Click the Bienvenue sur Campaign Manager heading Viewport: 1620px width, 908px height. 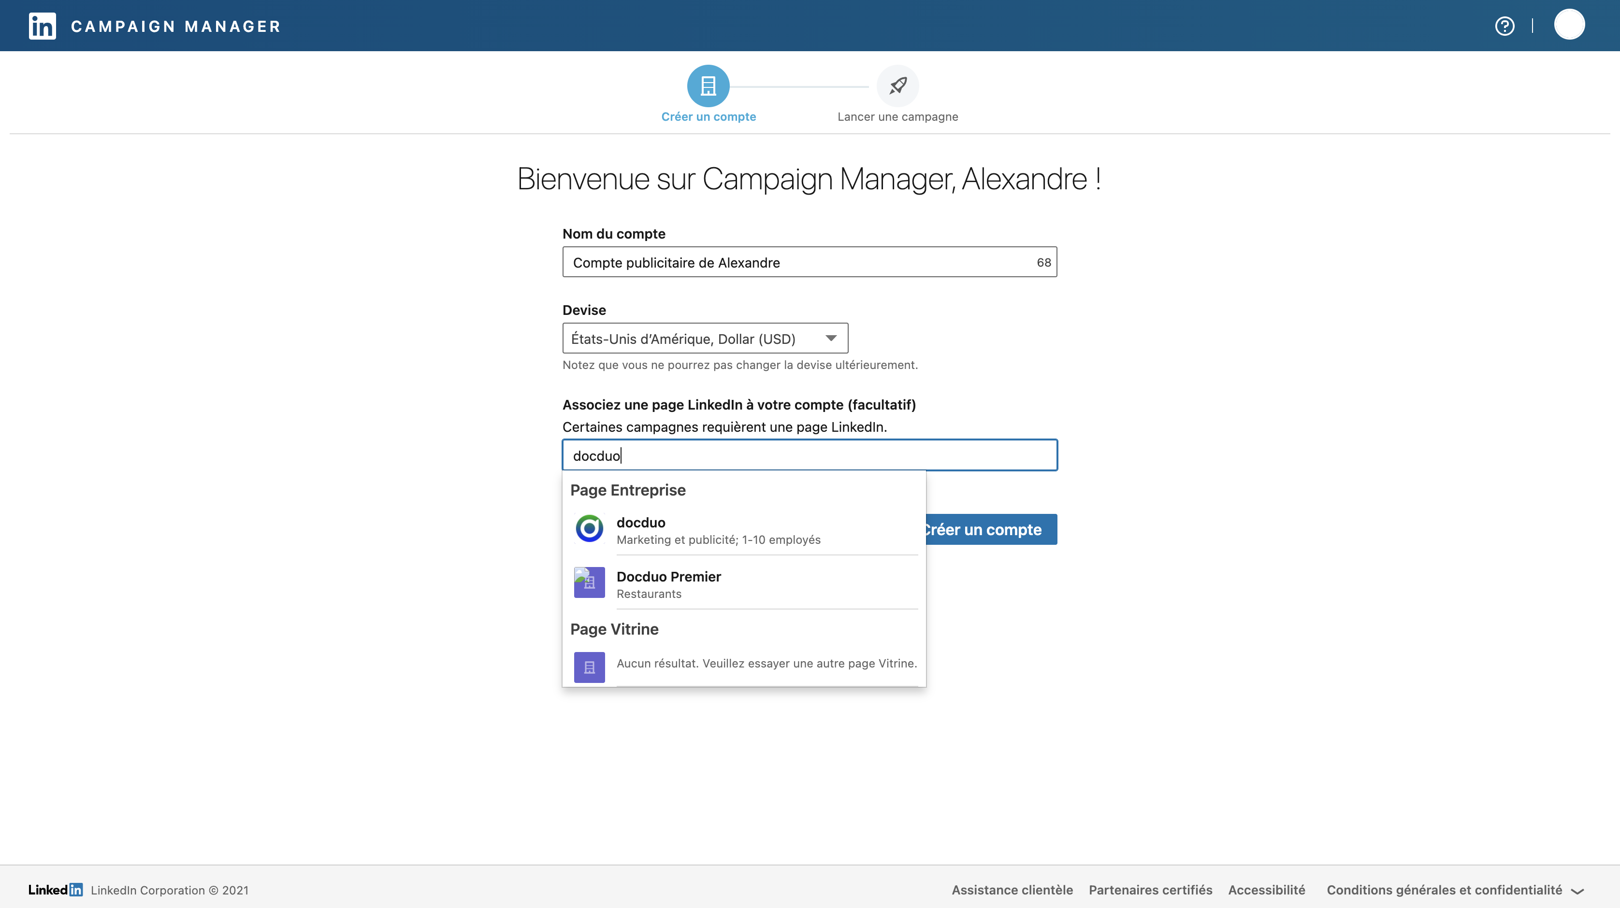coord(810,179)
